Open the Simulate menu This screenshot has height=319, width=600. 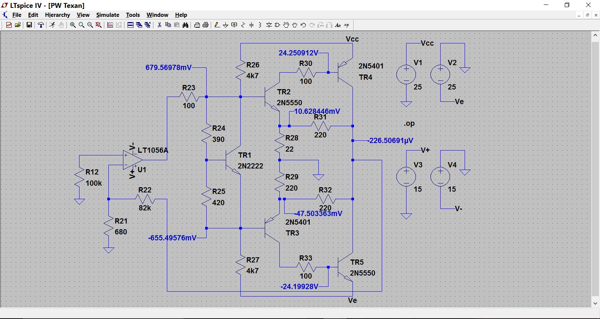point(108,15)
